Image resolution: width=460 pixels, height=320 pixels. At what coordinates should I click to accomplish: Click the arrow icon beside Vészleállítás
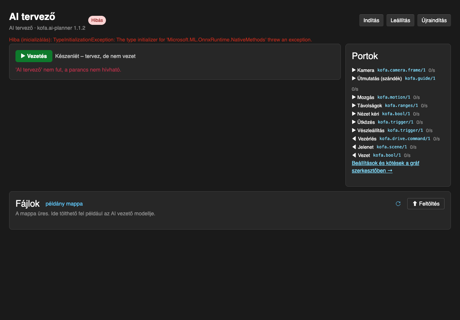pos(354,130)
